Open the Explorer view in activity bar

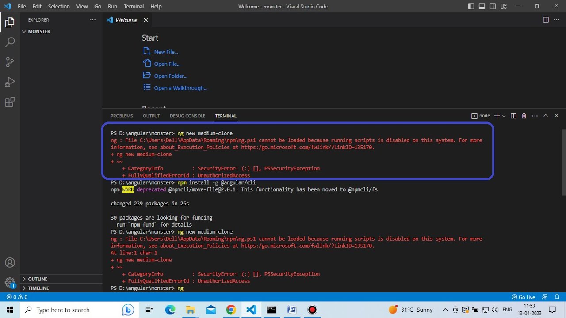click(10, 22)
